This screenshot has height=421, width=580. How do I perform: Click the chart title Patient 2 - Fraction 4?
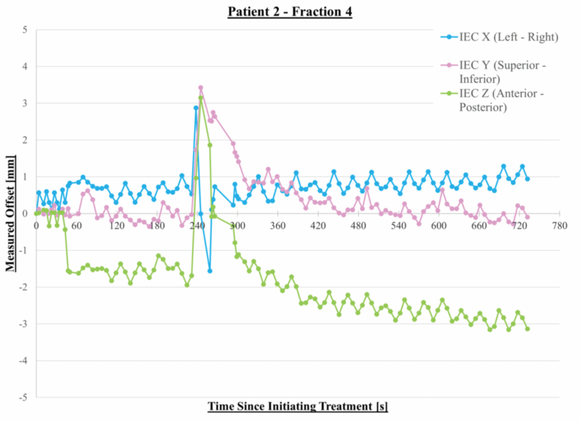coord(290,12)
